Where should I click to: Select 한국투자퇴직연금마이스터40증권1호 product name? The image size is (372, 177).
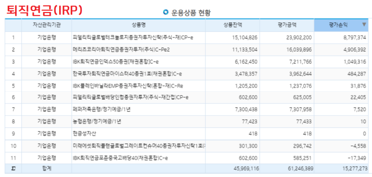(x=128, y=74)
